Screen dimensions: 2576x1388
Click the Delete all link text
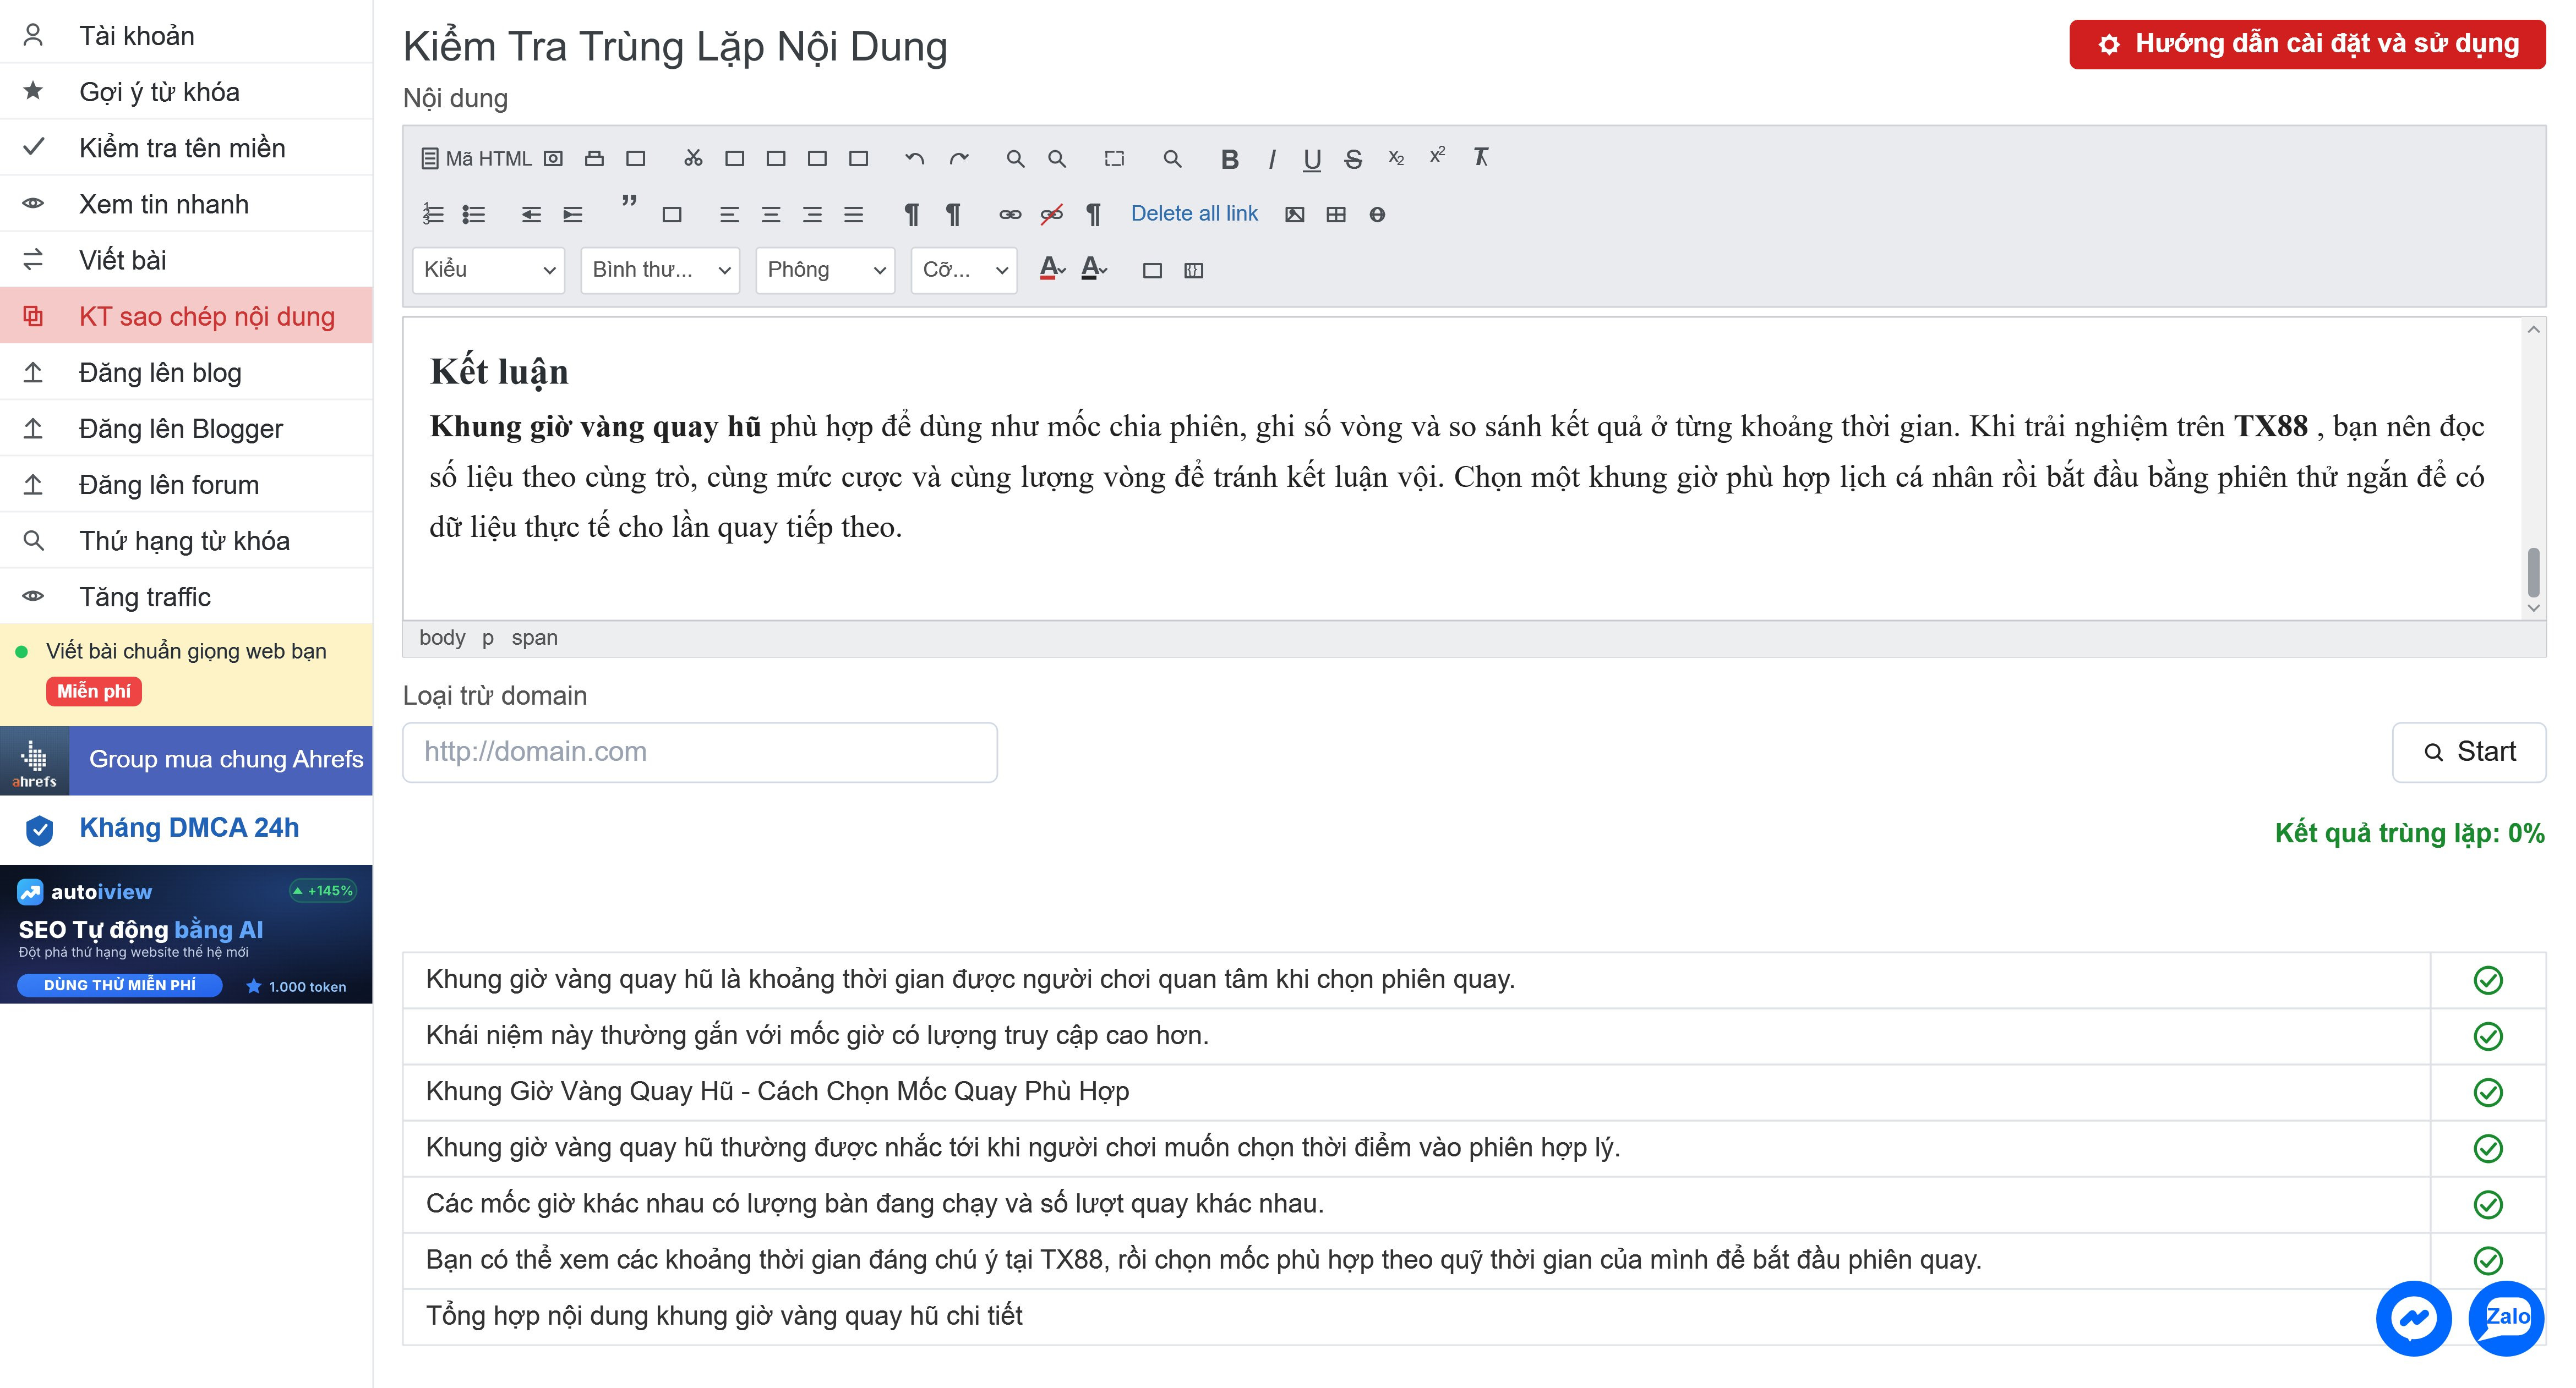[1194, 214]
